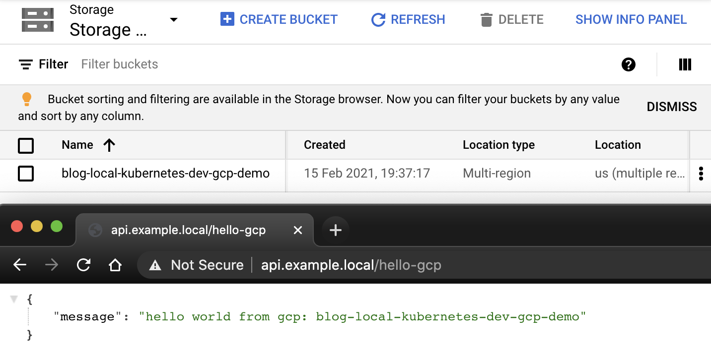Open the help question mark icon

pos(629,64)
